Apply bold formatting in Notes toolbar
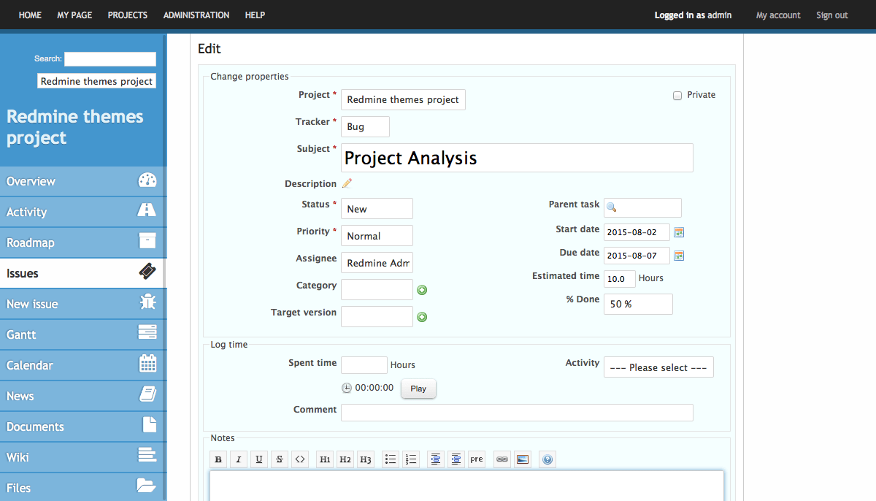This screenshot has width=876, height=501. (x=218, y=459)
